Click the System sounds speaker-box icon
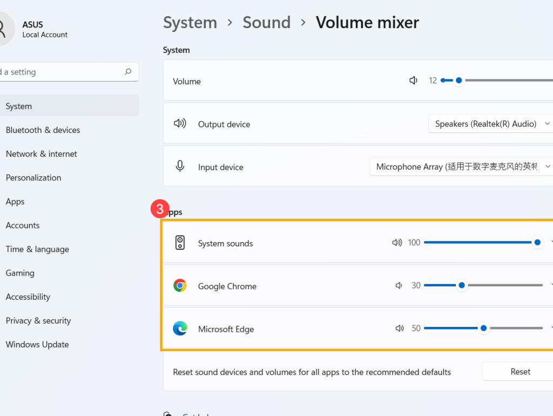The image size is (553, 416). pos(180,243)
